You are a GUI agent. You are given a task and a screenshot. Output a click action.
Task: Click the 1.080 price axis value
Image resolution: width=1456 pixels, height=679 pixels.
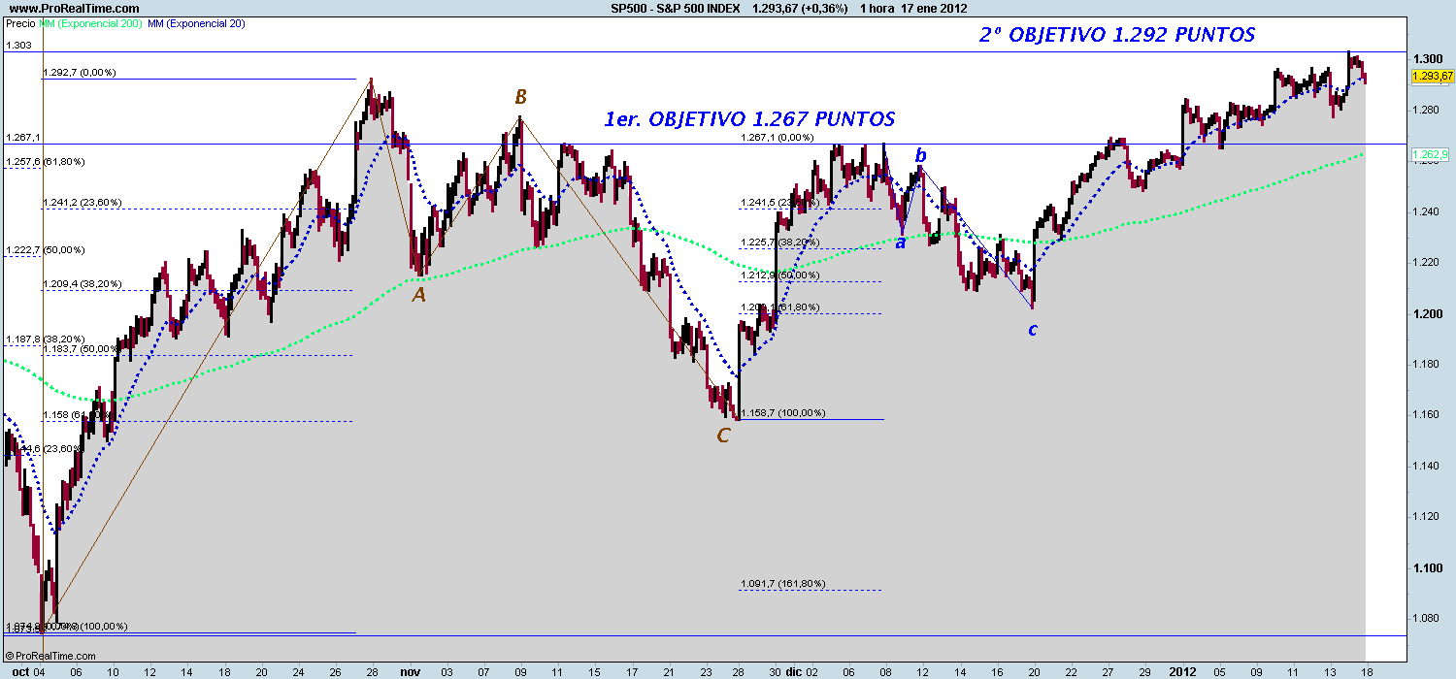(x=1426, y=618)
